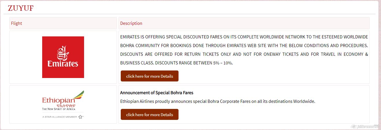The height and width of the screenshot is (130, 381).
Task: Click the Ethiopian Corporate Fares description sentence
Action: (218, 101)
